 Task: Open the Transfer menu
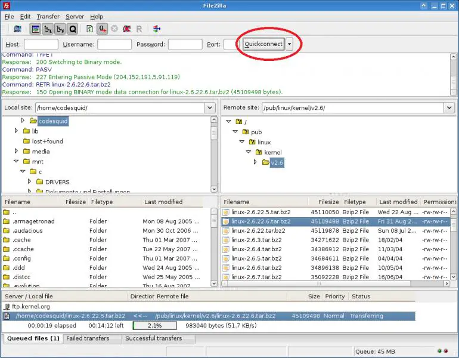pyautogui.click(x=48, y=17)
